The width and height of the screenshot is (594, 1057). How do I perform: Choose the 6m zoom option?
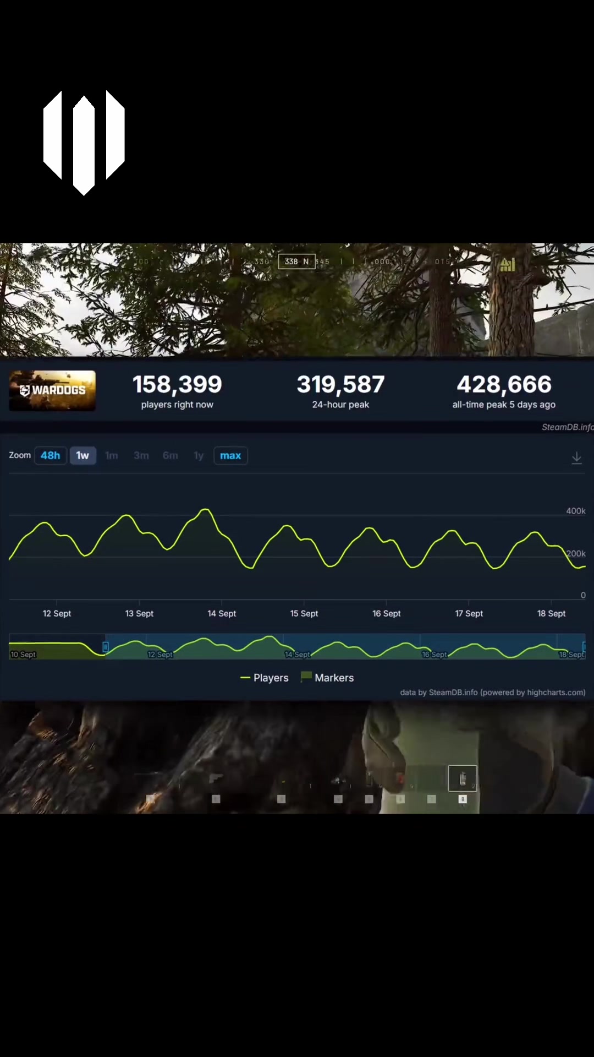(170, 455)
